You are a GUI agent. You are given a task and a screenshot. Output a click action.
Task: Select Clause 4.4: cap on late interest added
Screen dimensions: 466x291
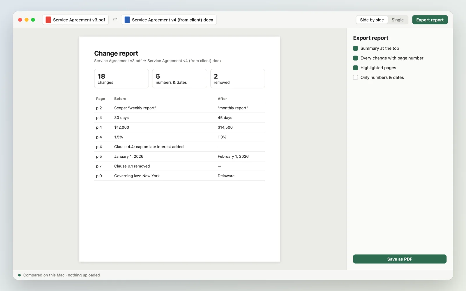149,147
